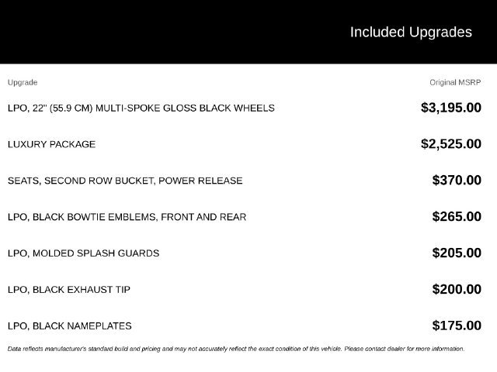Screen dimensions: 497x372
Task: Click the Included Upgrades header title
Action: coord(411,33)
